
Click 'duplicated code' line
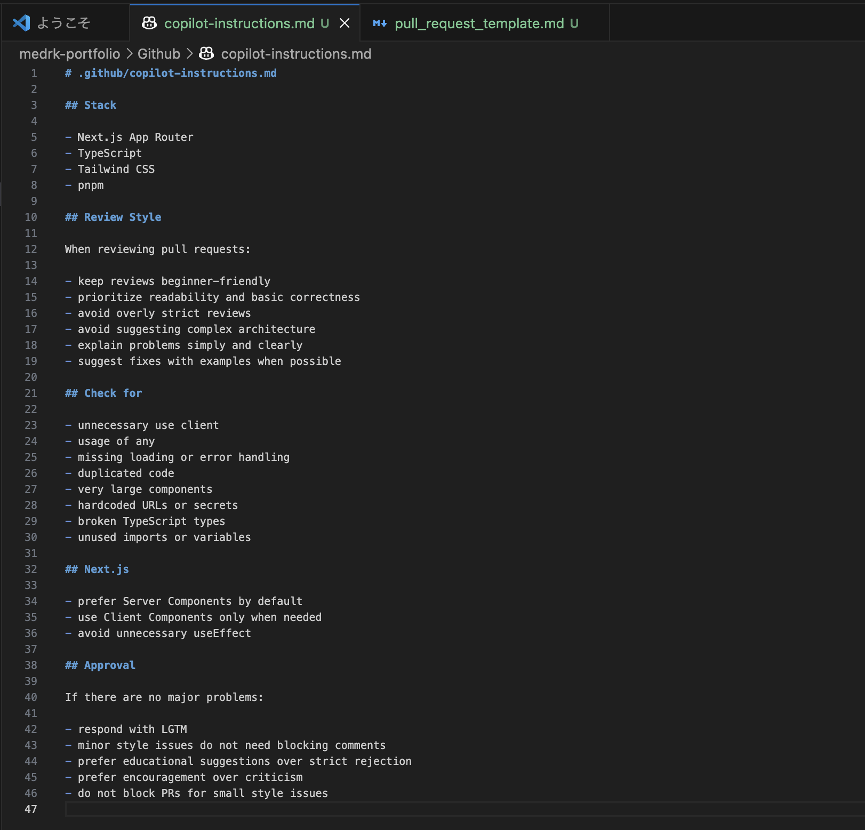[126, 473]
